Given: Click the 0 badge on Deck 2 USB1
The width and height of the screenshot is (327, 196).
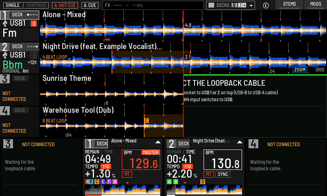Looking at the screenshot, I should 34,56.
